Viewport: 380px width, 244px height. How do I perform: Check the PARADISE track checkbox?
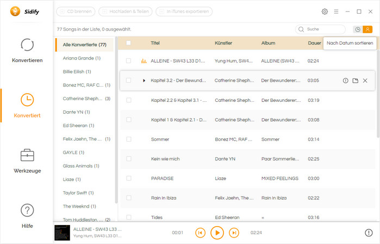129,178
